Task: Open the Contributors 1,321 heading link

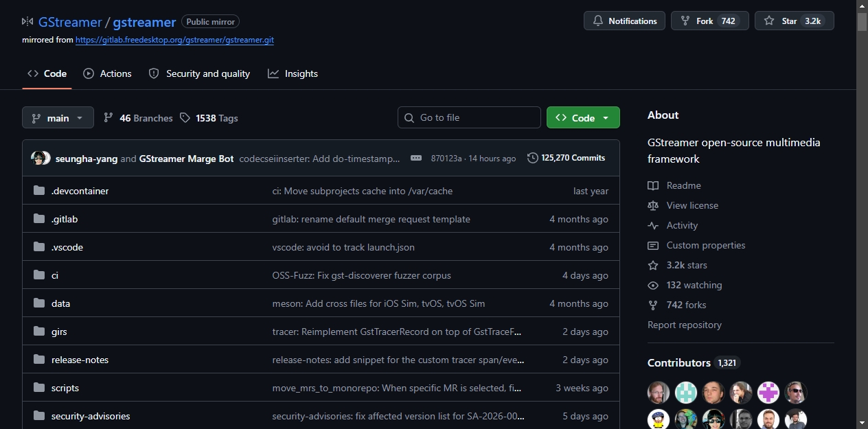Action: click(694, 362)
